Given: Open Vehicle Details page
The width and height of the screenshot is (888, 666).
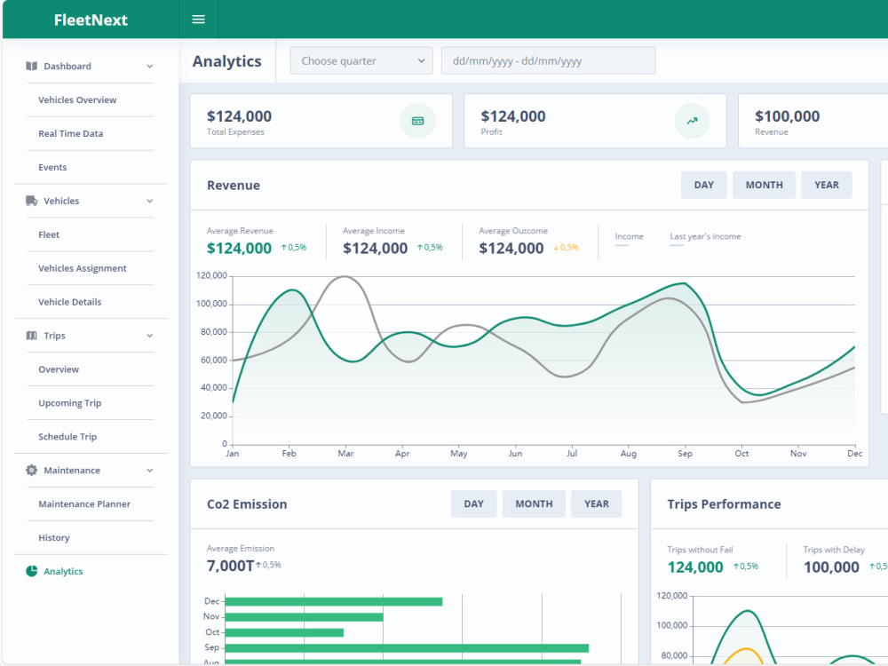Looking at the screenshot, I should [69, 302].
